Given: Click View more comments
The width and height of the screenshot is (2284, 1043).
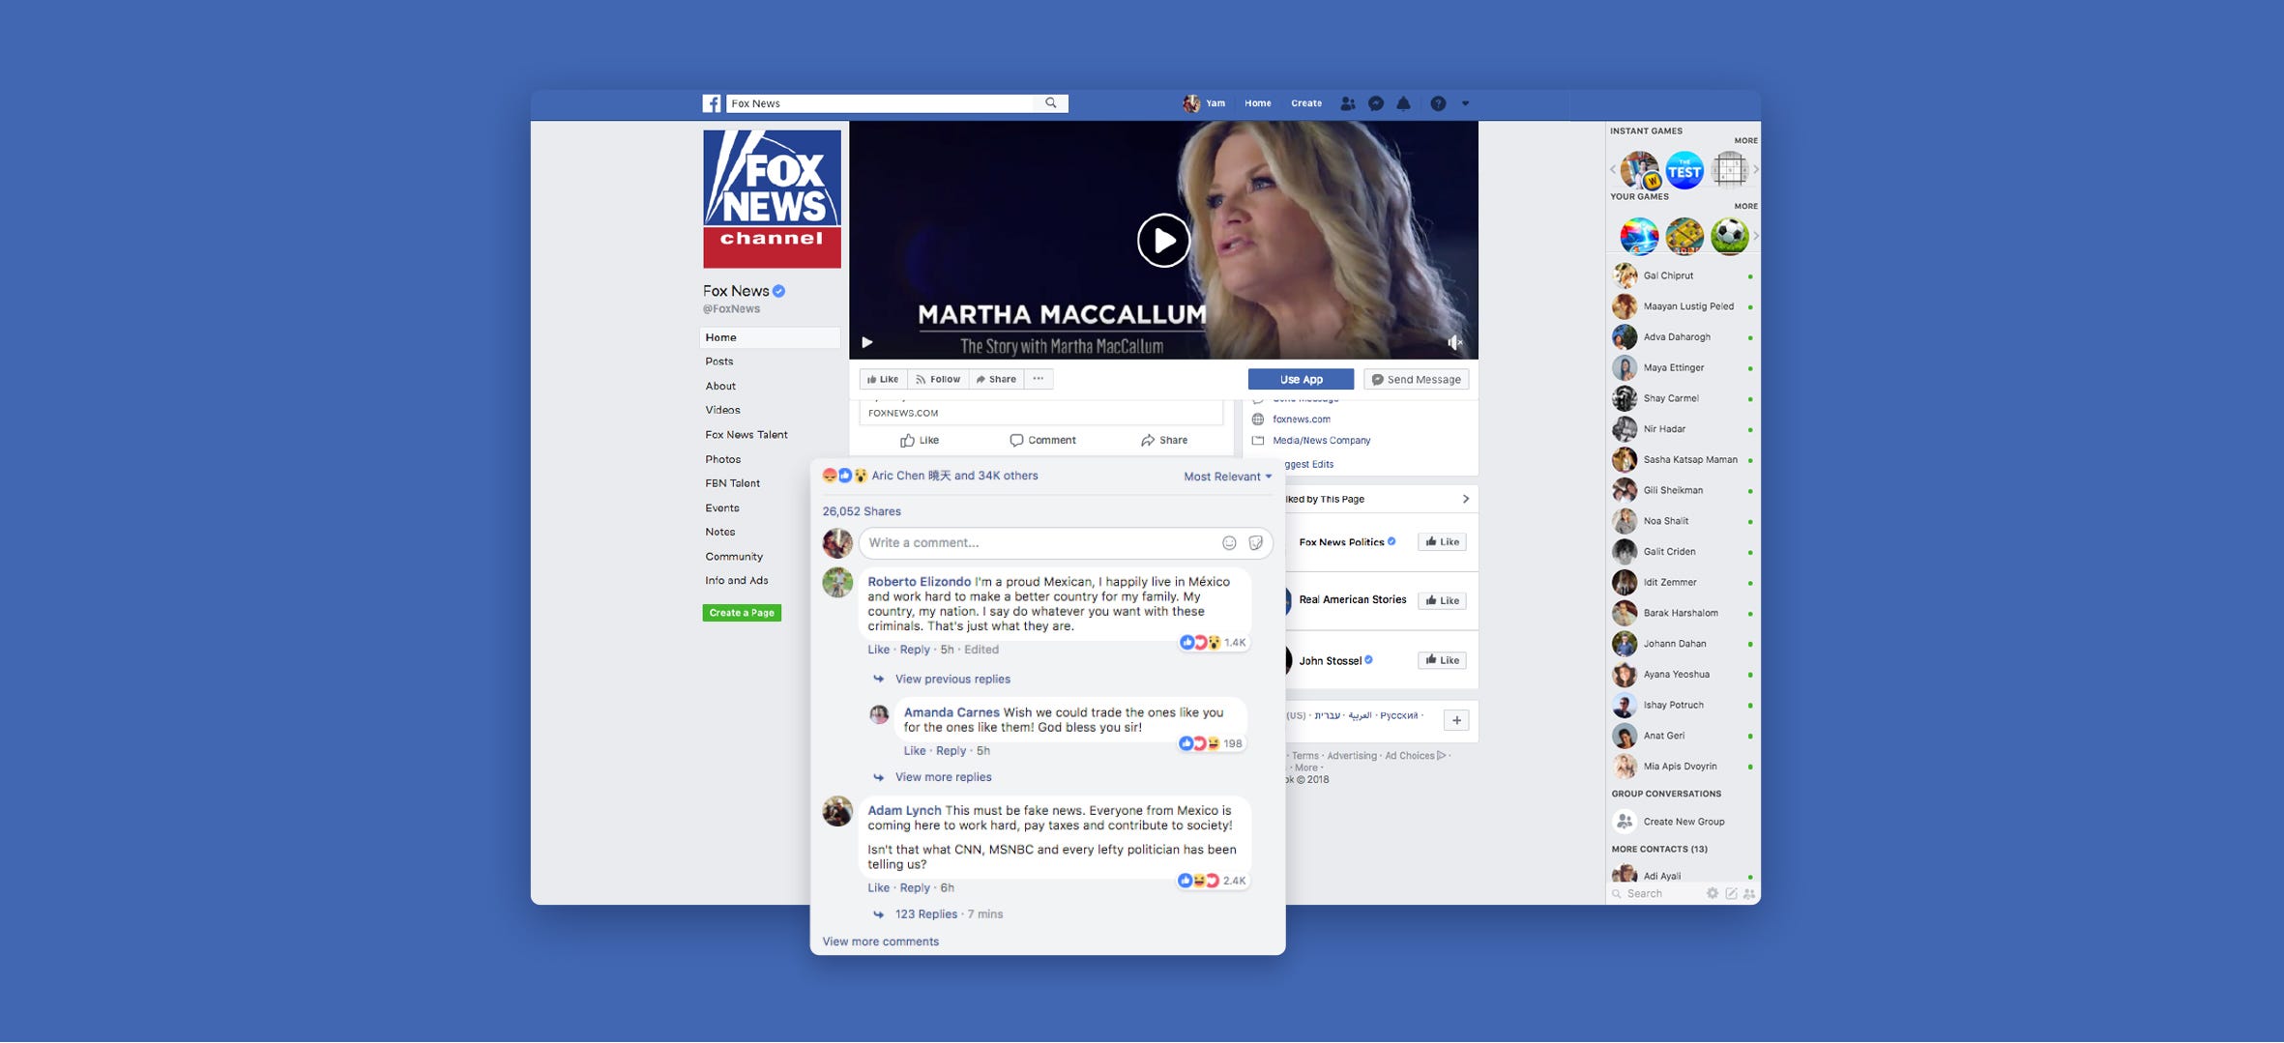Looking at the screenshot, I should point(880,942).
